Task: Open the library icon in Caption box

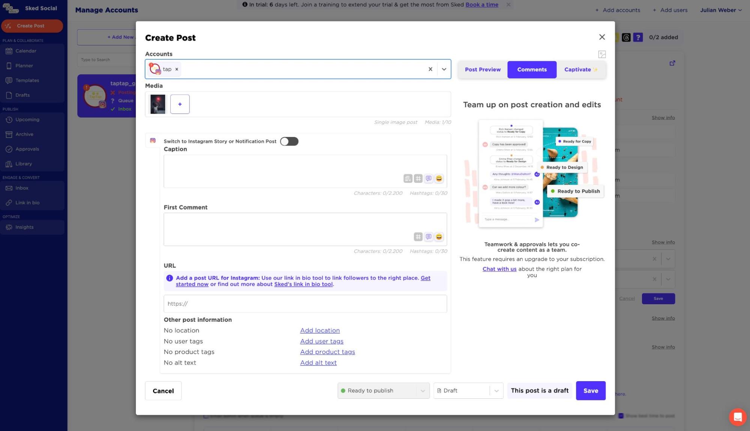Action: [408, 179]
